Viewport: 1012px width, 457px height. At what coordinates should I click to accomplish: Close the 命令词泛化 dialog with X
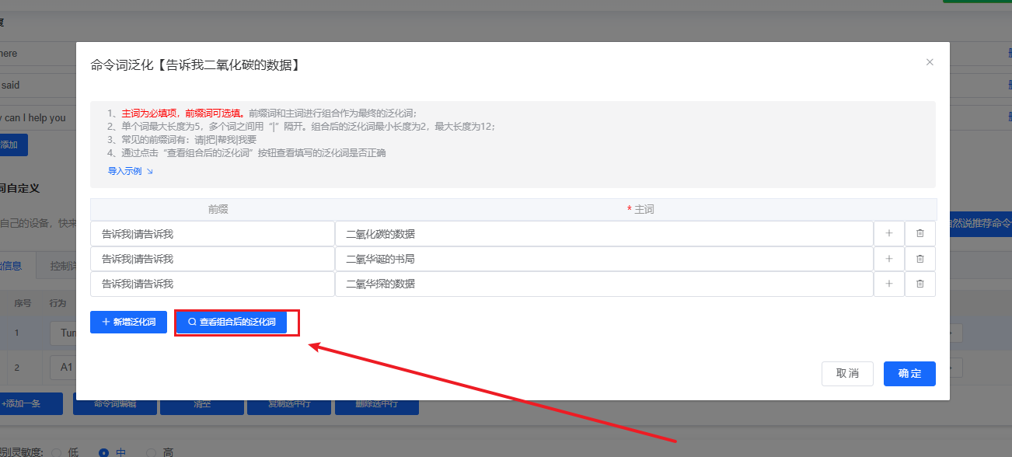pos(930,62)
